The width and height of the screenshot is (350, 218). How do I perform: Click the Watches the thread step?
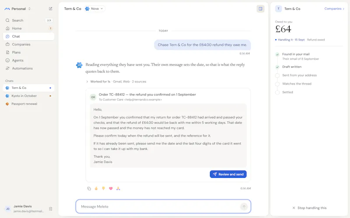(297, 84)
